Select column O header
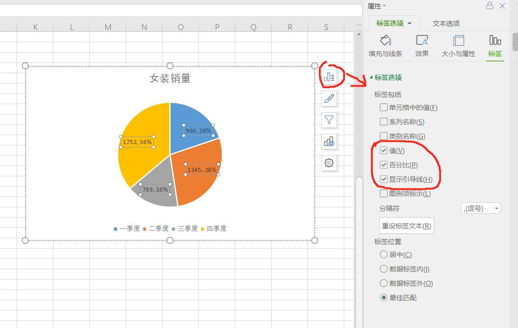Screen dimensions: 518x328 coord(181,27)
